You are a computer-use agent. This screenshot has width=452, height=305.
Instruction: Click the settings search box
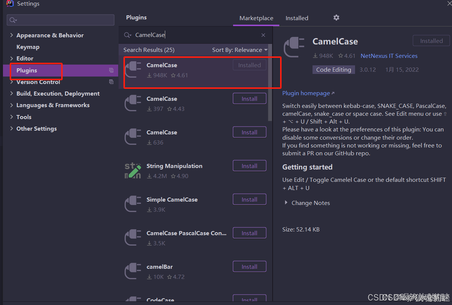click(x=60, y=20)
